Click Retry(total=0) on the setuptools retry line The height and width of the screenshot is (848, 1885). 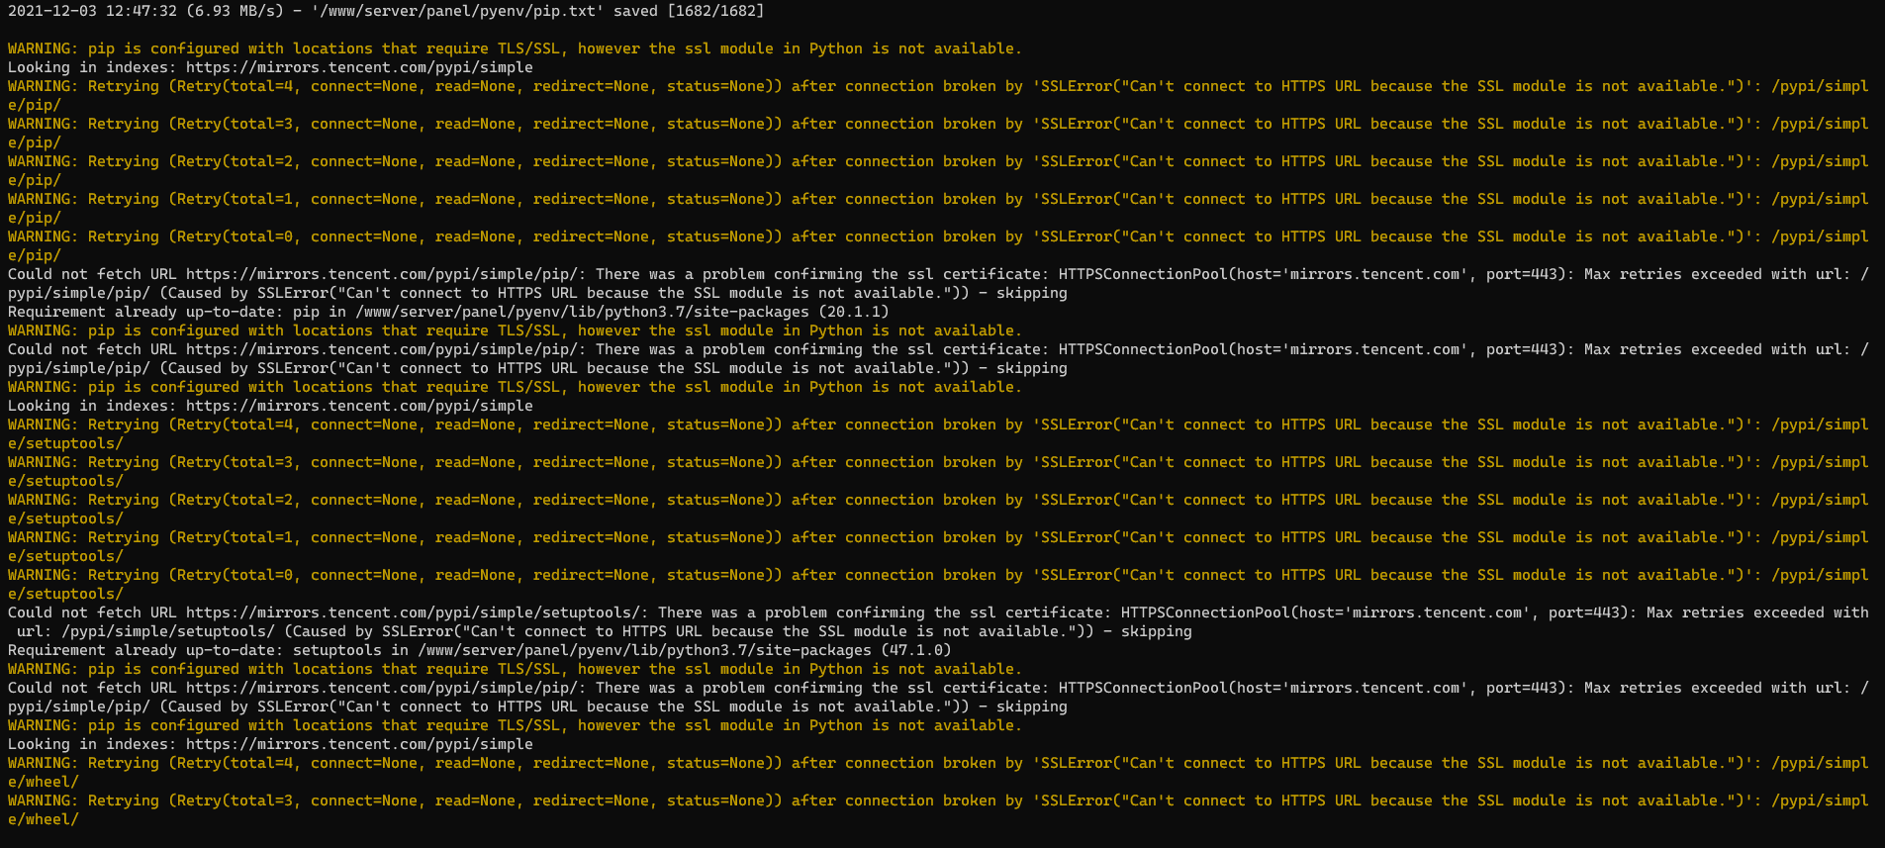[x=235, y=575]
